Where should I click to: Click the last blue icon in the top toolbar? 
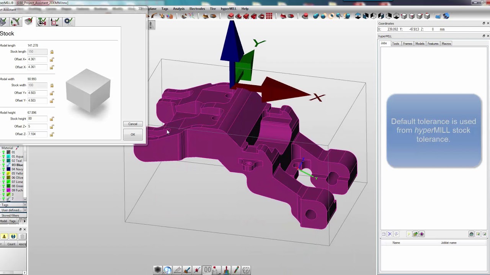point(446,16)
